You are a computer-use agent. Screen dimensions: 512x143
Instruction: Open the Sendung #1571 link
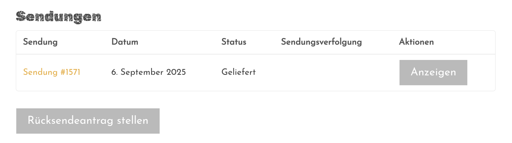point(52,72)
